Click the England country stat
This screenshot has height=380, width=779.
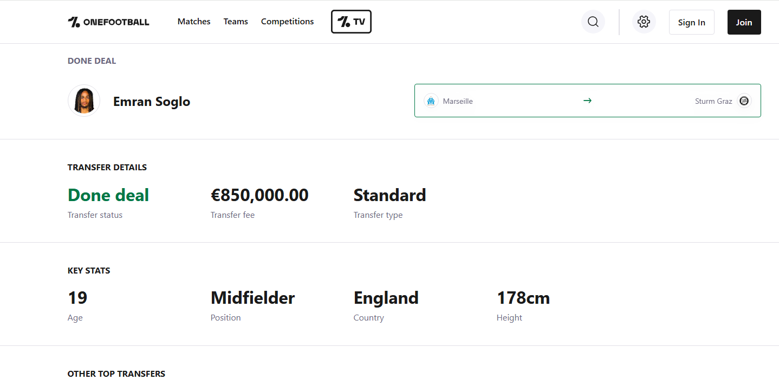click(386, 298)
